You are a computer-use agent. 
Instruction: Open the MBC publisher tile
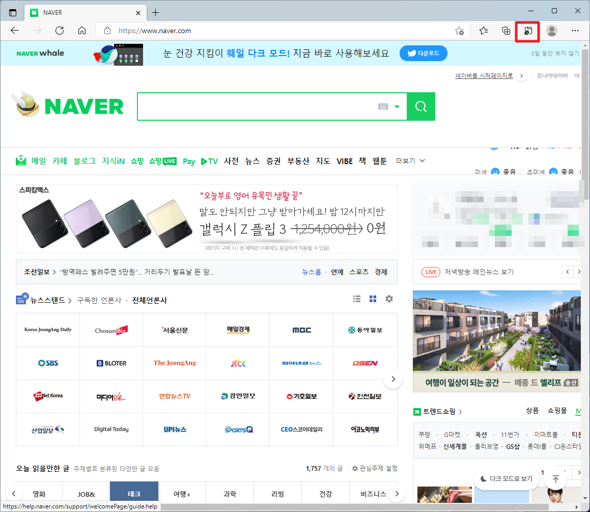point(301,330)
